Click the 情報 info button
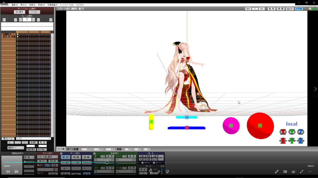 [280, 9]
